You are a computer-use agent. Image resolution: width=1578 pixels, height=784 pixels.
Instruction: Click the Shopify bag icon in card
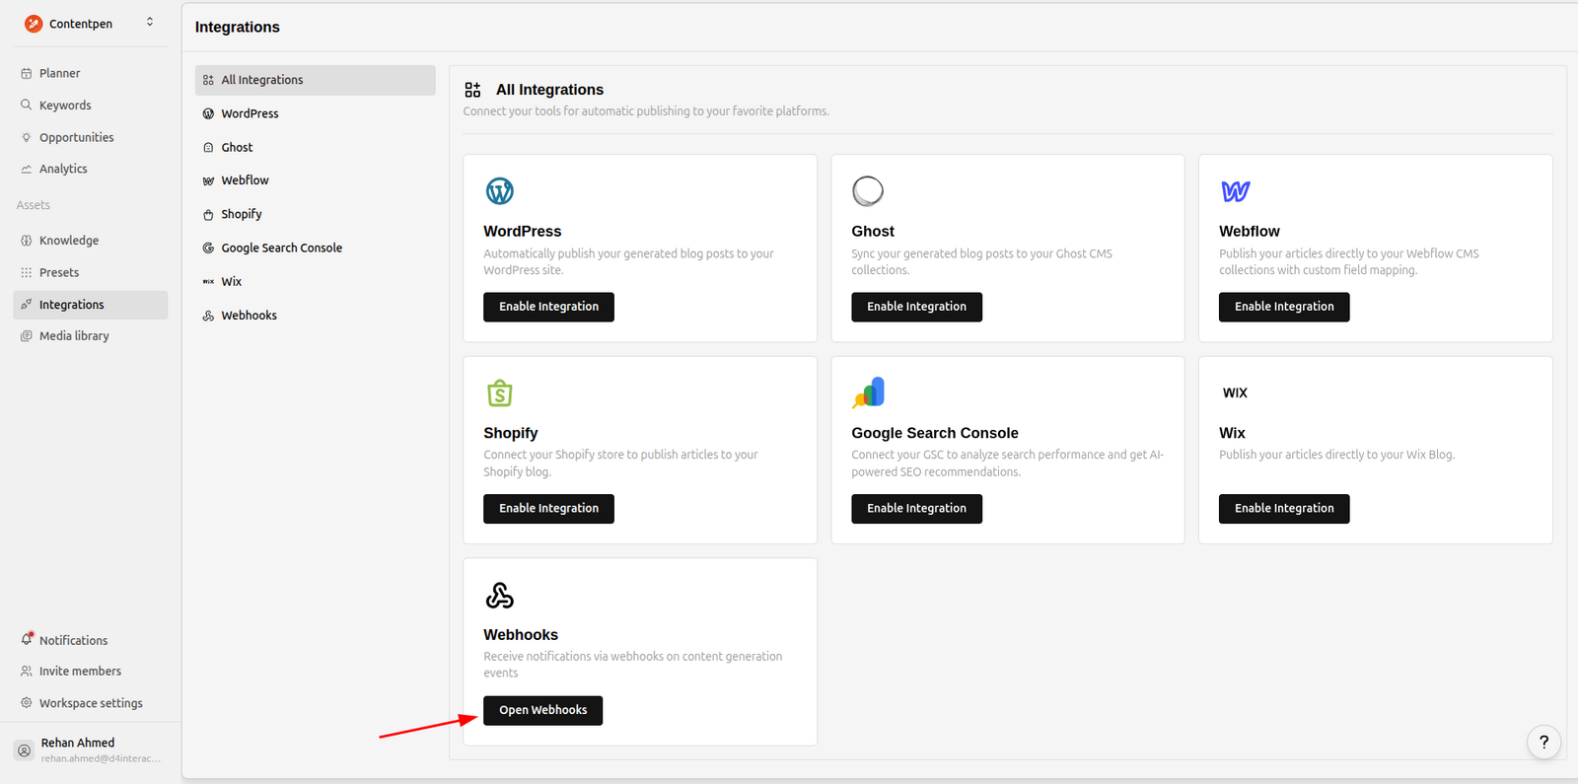point(500,393)
